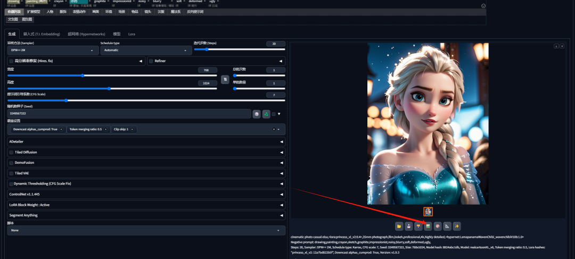Click the 文生图 button

[x=13, y=19]
